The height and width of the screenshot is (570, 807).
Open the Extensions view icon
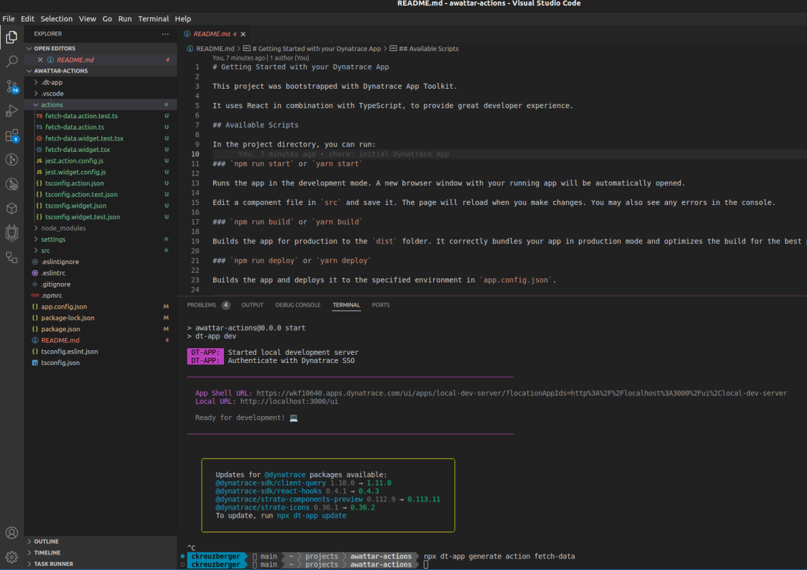tap(11, 136)
